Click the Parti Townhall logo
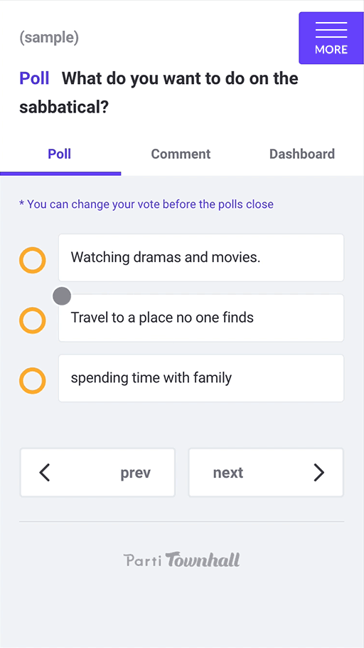364x648 pixels. [x=181, y=560]
